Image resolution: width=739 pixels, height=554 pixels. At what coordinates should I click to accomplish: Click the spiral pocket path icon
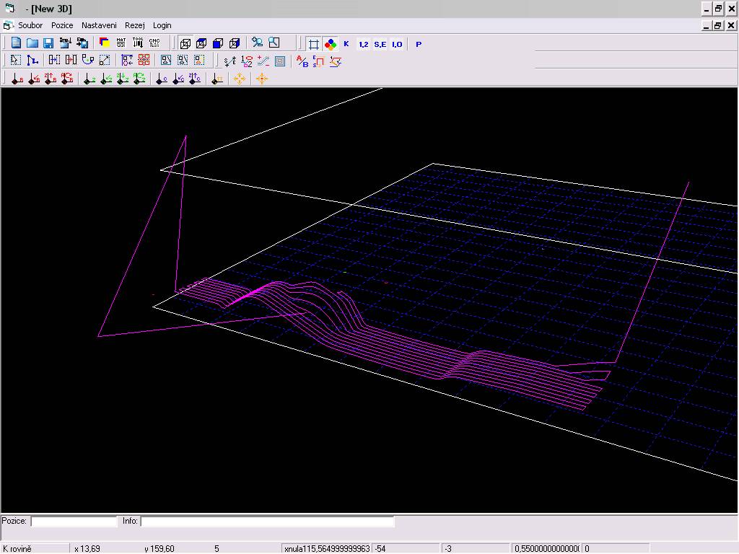click(x=280, y=61)
